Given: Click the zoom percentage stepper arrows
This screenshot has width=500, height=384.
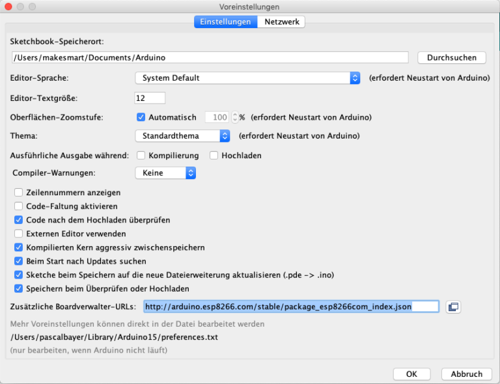Looking at the screenshot, I should click(x=235, y=118).
